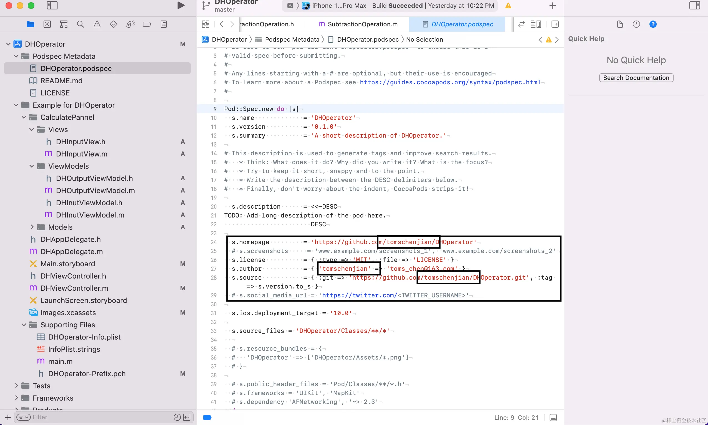Show the History inspector (clock icon)
The width and height of the screenshot is (708, 425).
[636, 24]
